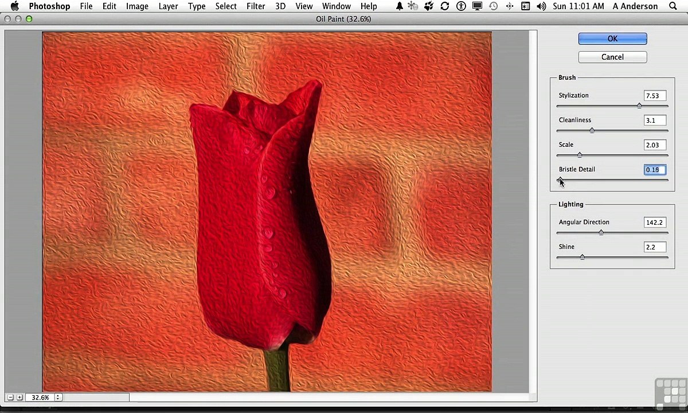Open Spotlight search magnifier
This screenshot has height=413, width=688.
point(673,6)
